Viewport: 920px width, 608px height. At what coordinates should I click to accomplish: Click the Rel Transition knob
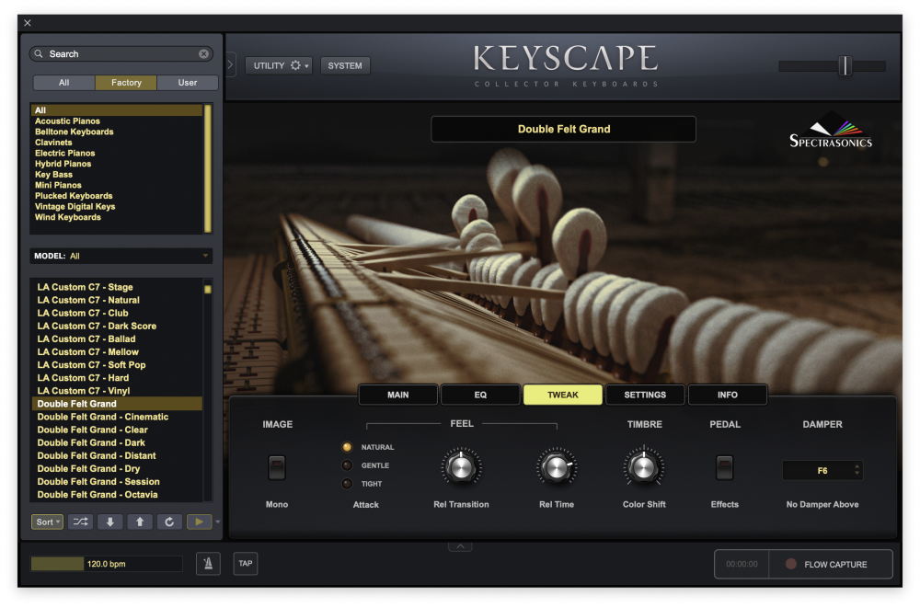[x=461, y=468]
